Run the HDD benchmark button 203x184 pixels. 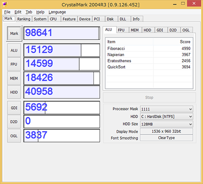pos(14,92)
